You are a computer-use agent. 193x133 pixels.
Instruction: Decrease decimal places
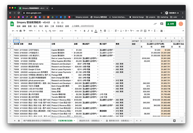coord(46,31)
